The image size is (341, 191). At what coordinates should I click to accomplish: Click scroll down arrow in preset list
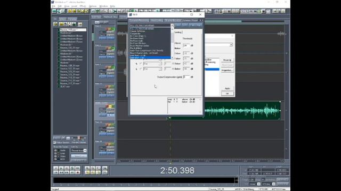(172, 58)
